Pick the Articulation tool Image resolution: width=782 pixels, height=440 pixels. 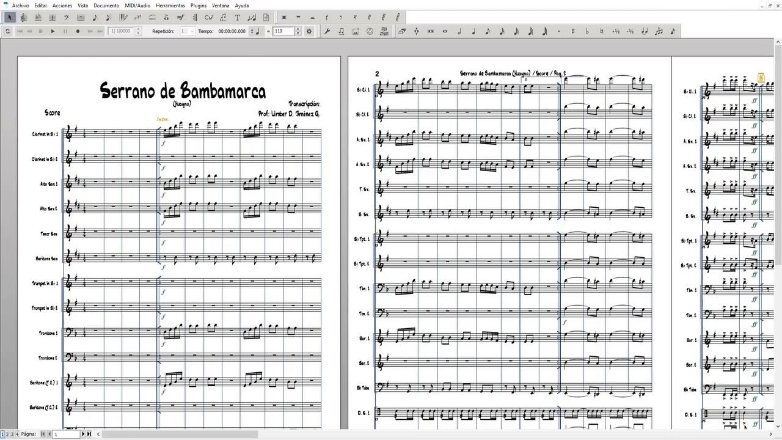click(166, 17)
